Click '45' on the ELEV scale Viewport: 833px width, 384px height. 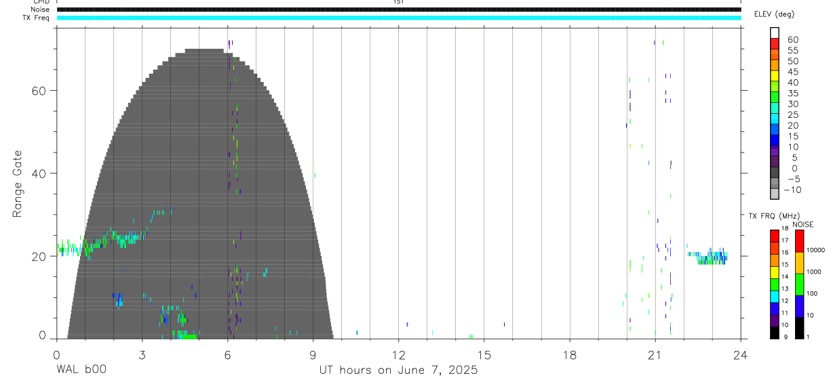coord(793,72)
